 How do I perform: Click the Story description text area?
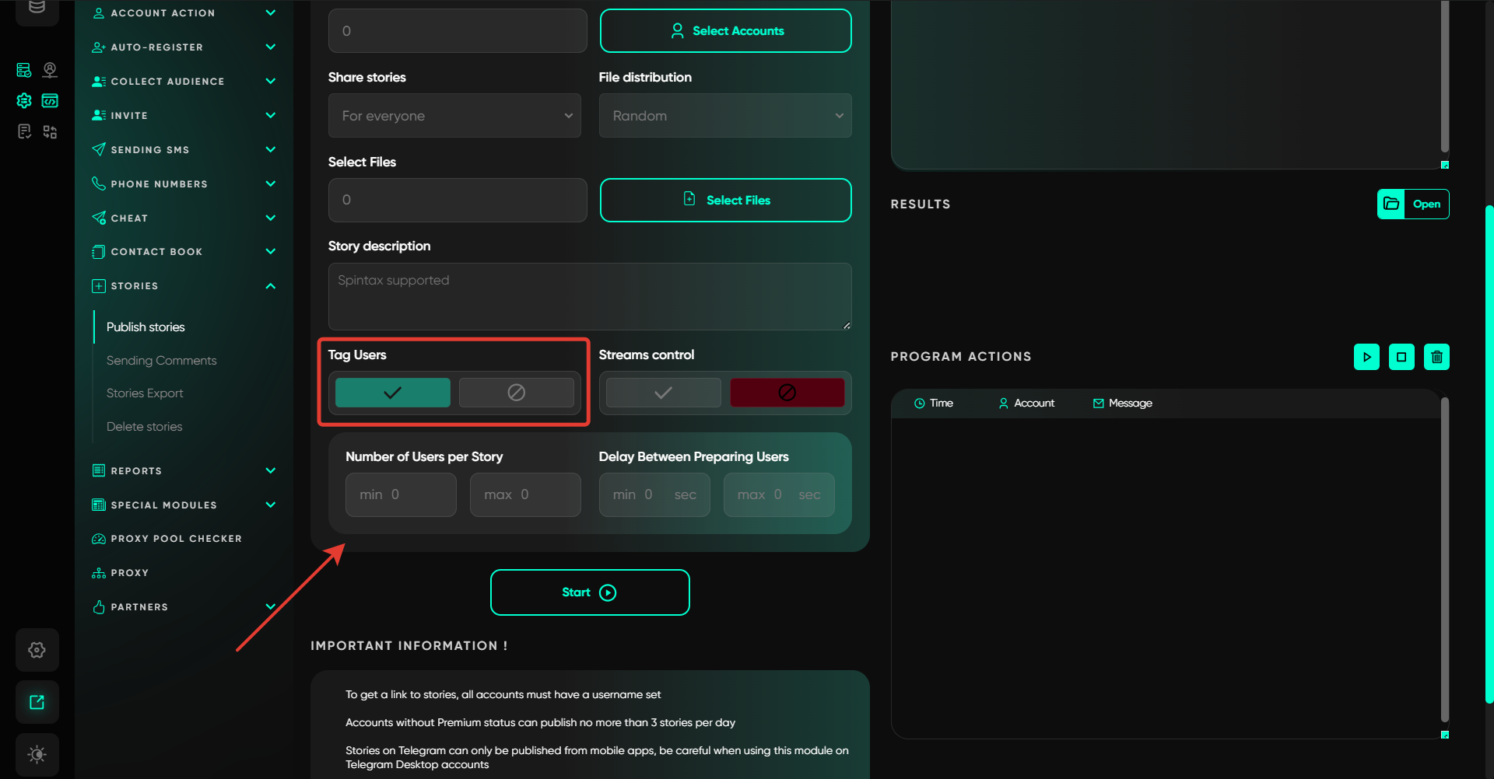(x=589, y=296)
